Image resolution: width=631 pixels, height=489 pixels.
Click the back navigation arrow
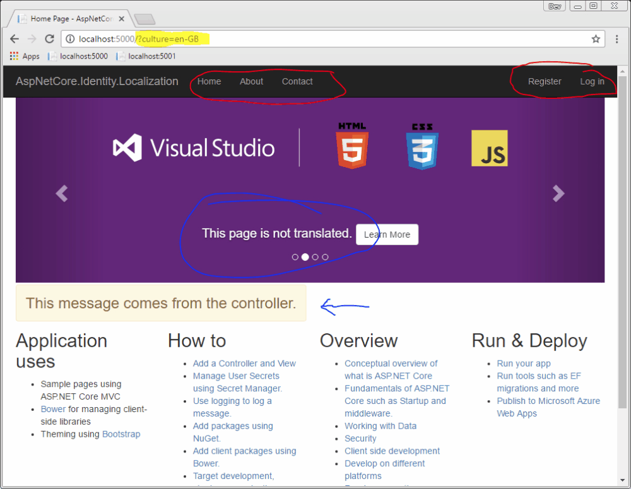tap(15, 38)
